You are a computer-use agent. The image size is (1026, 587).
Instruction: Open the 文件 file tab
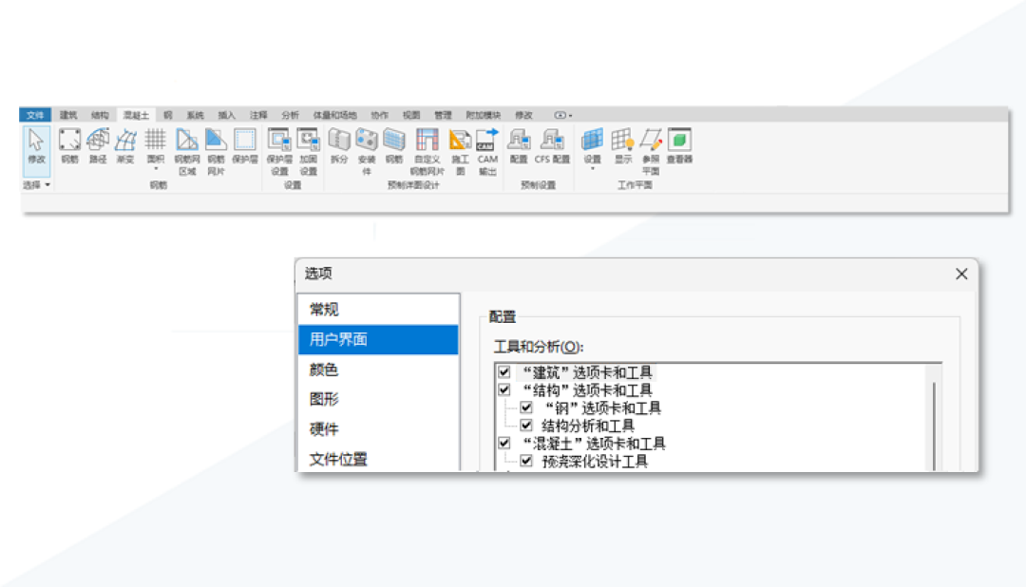35,115
